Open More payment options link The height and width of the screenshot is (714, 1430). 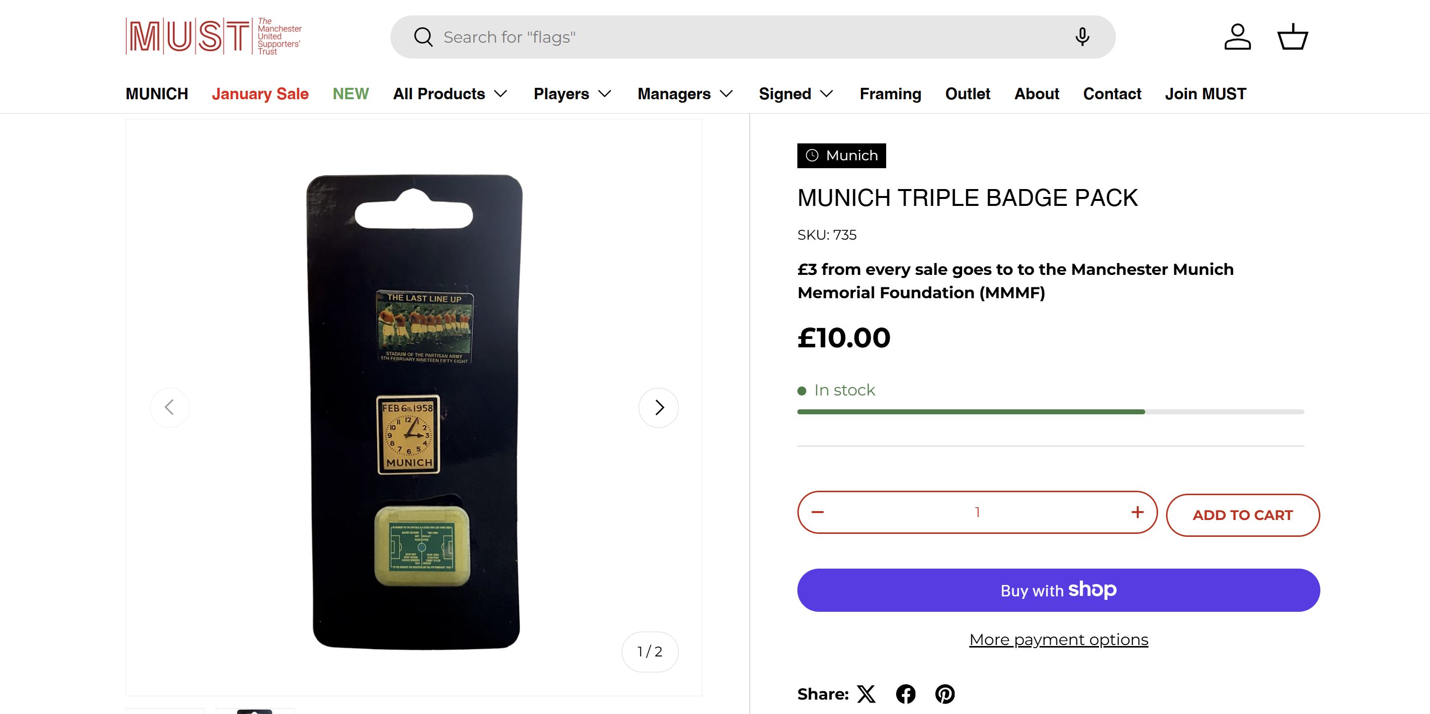tap(1058, 640)
